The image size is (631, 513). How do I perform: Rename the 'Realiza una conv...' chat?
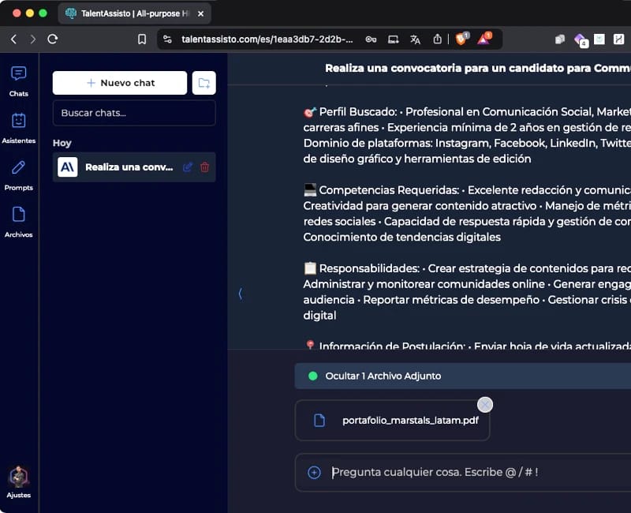coord(188,167)
